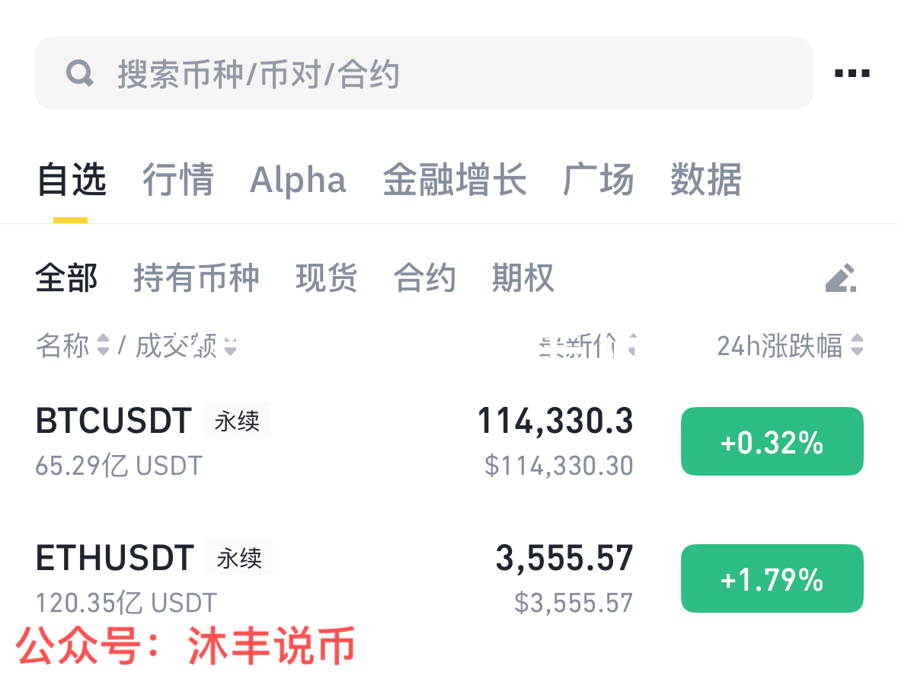Open the 广场 square tab
The width and height of the screenshot is (898, 673).
(599, 181)
